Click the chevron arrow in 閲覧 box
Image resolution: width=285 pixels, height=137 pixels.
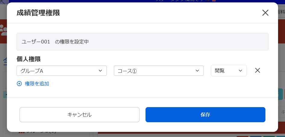click(240, 71)
